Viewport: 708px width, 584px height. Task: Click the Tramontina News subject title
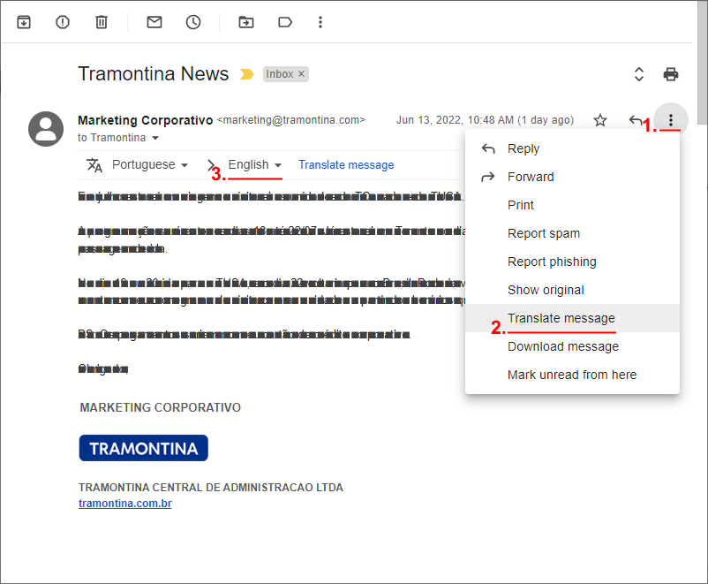click(x=154, y=73)
